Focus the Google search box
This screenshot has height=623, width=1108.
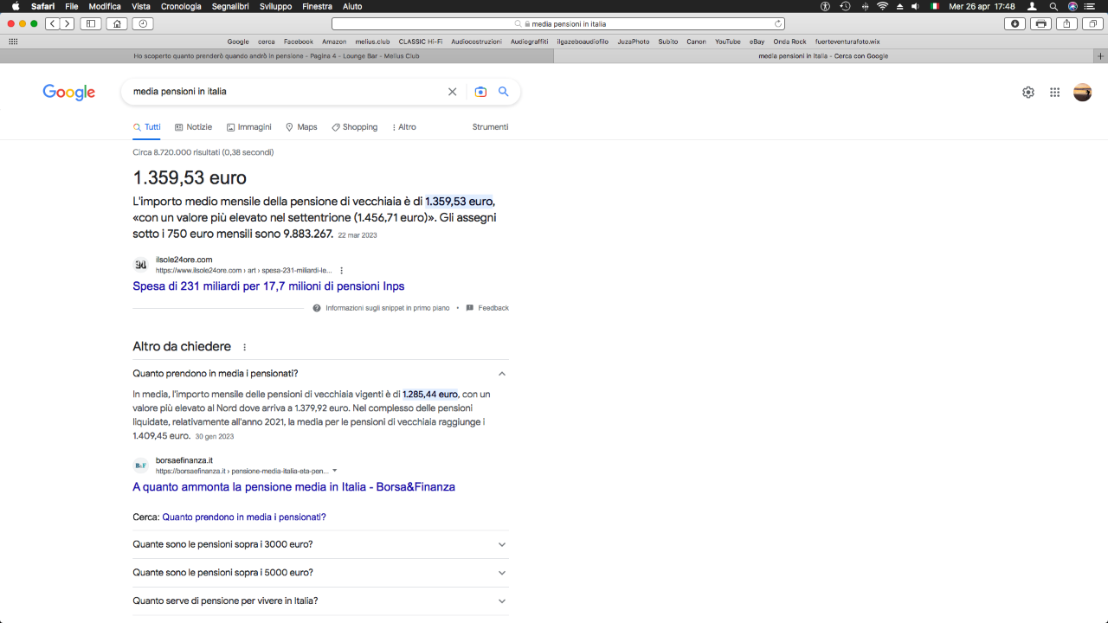(x=286, y=92)
